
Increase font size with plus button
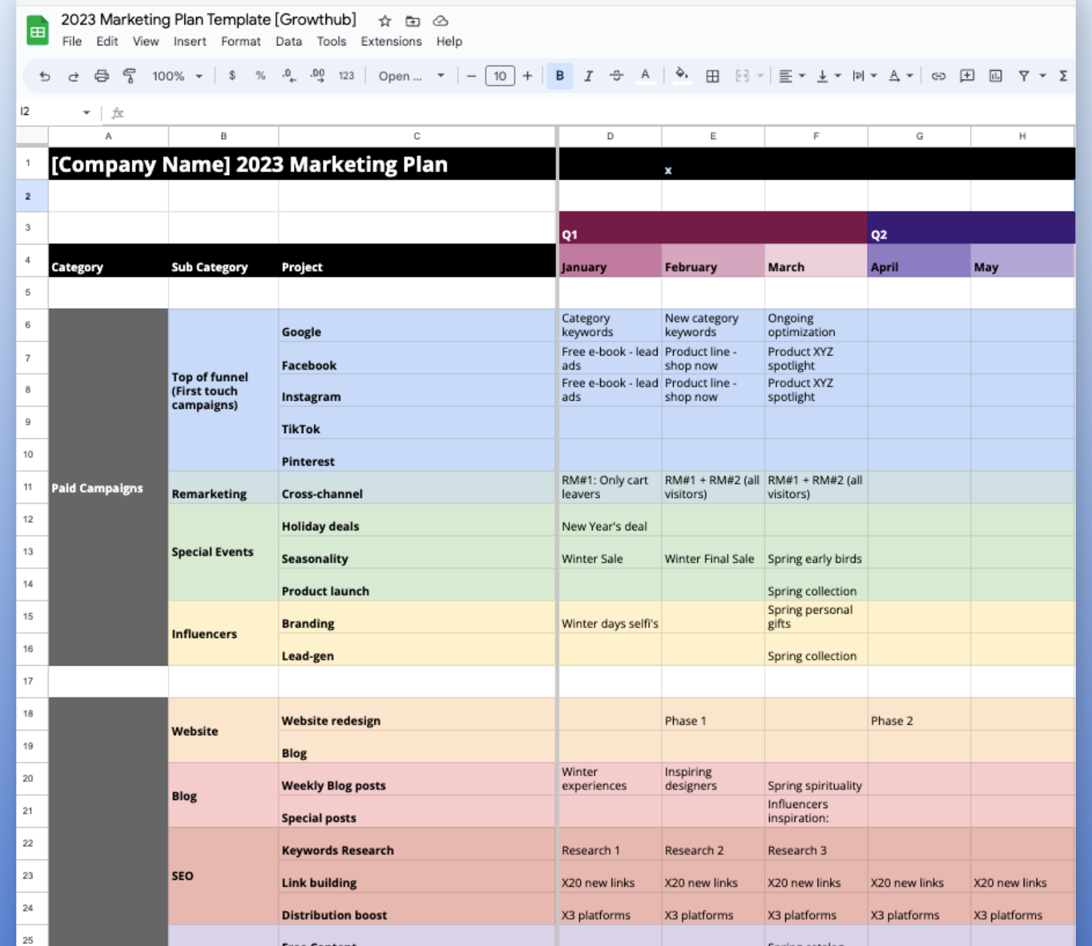[527, 76]
